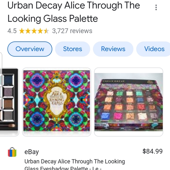Switch to the Stores tab
The image size is (170, 170).
point(73,49)
